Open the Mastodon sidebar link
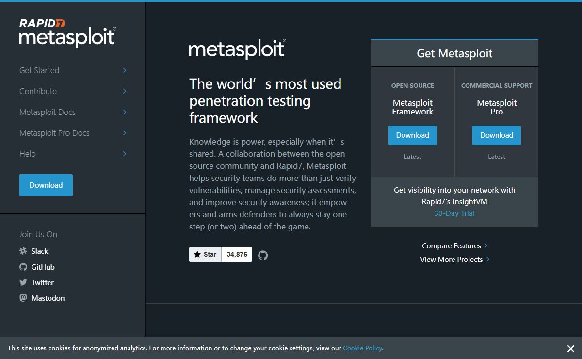Screen dimensions: 582x359 pos(48,298)
